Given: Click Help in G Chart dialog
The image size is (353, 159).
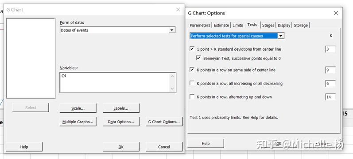Looking at the screenshot, I should [x=24, y=147].
